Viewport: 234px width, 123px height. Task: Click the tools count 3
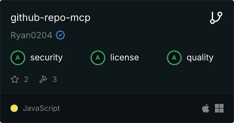point(54,79)
